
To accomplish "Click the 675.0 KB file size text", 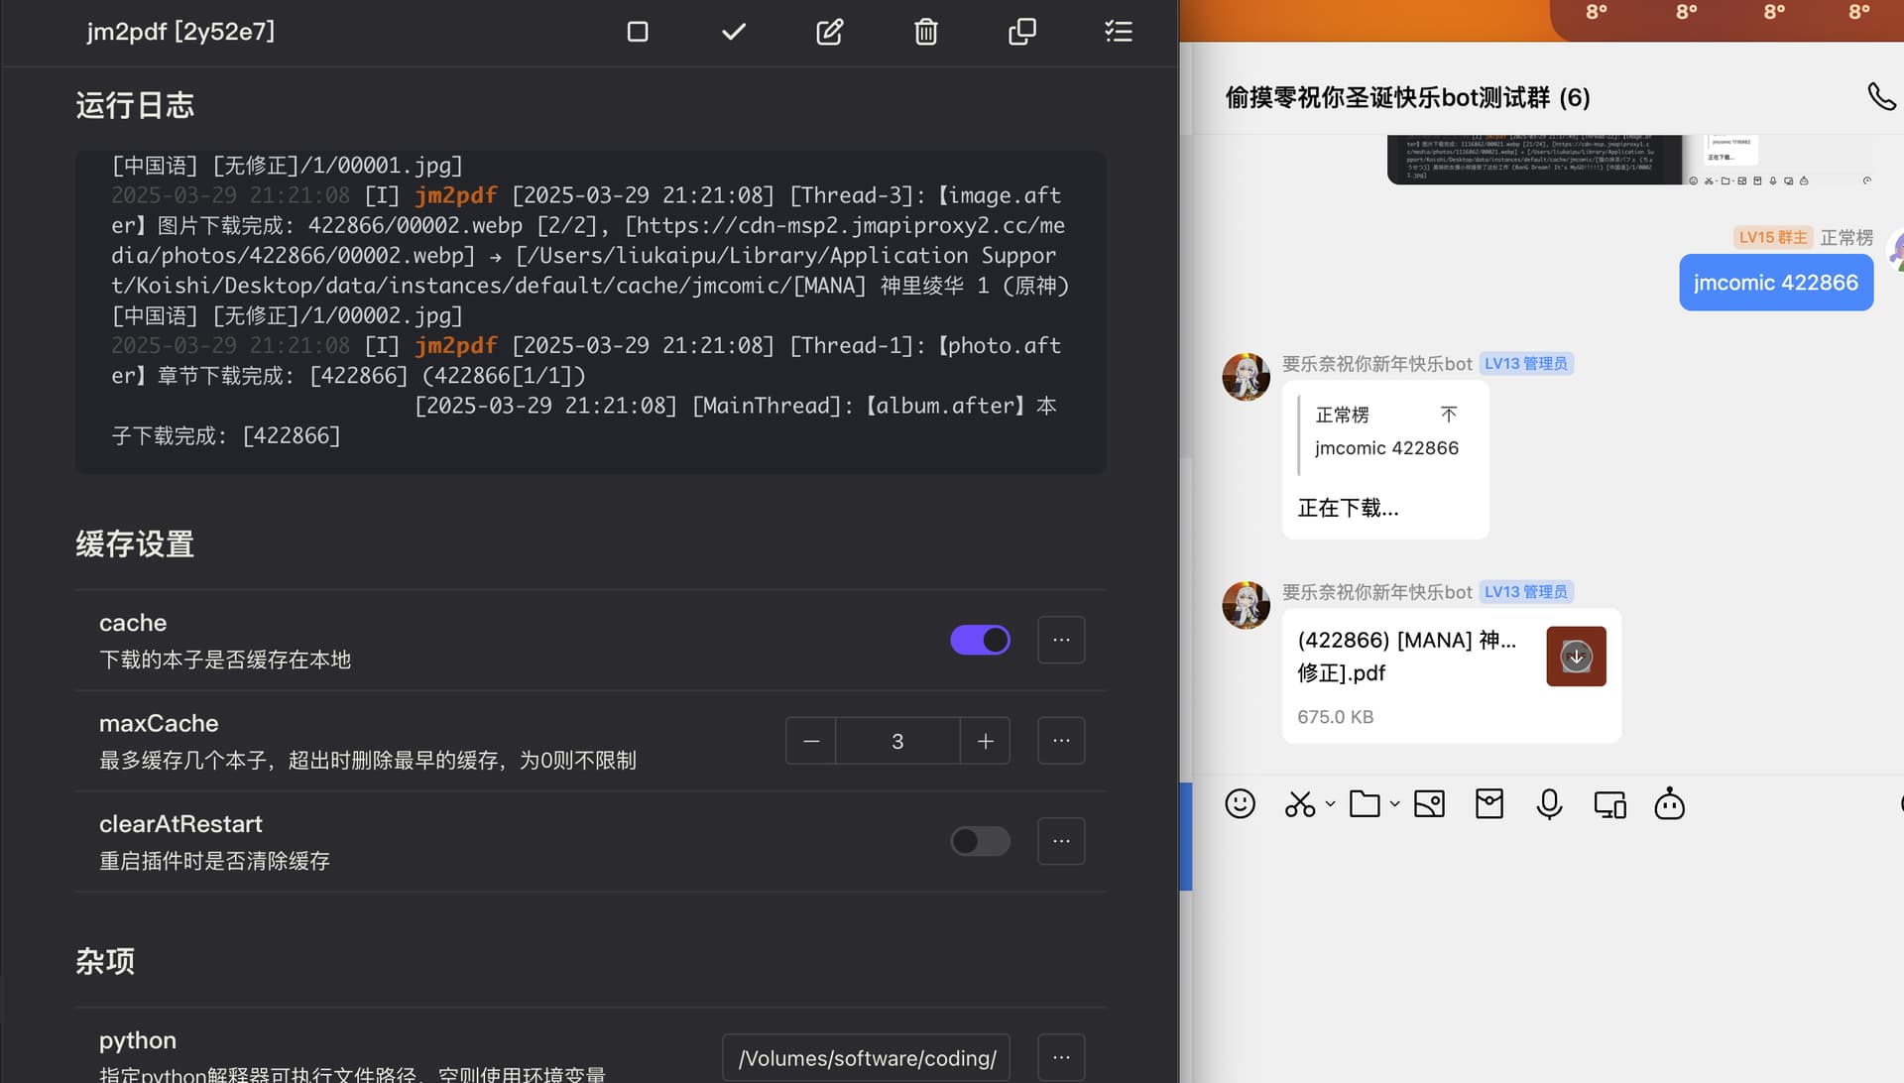I will click(x=1335, y=716).
